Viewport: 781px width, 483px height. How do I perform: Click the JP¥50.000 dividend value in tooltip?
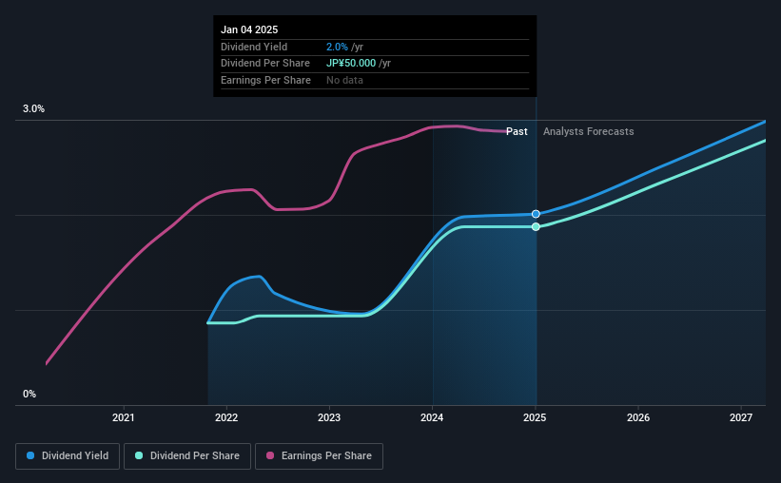(351, 64)
